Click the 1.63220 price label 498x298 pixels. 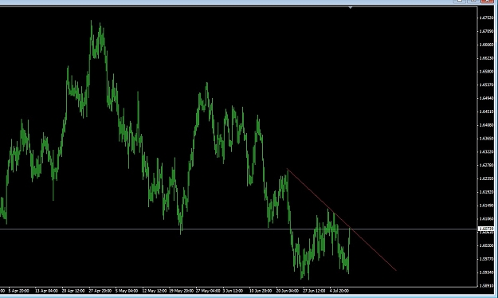pyautogui.click(x=487, y=152)
